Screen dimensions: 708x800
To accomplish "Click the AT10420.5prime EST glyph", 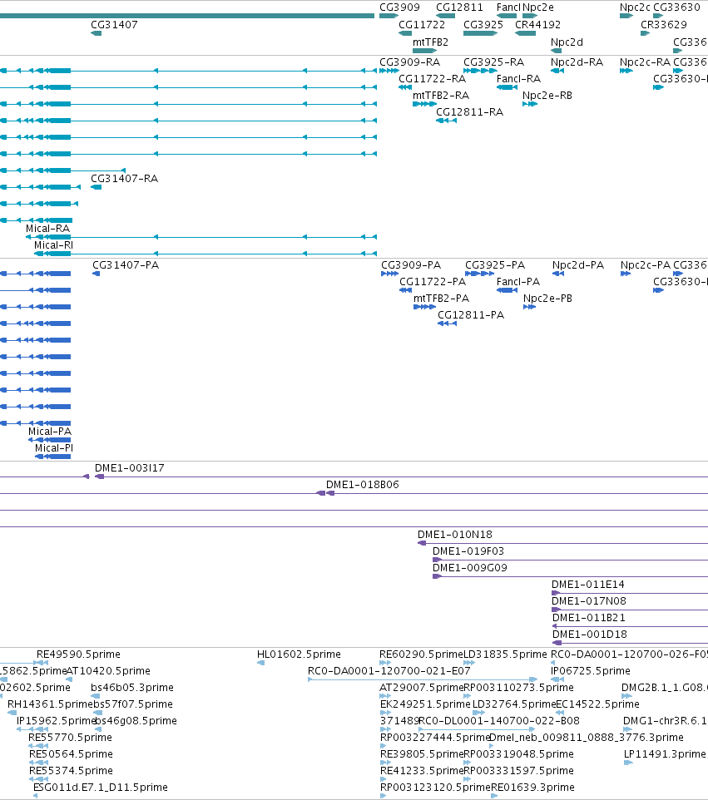I will click(x=69, y=679).
